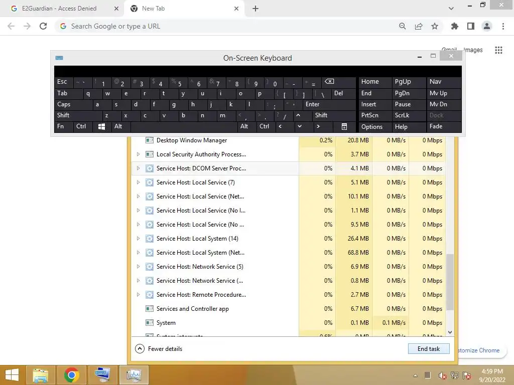Expand Service Host: Local Service (7)
Viewport: 514px width, 385px height.
[x=138, y=182]
